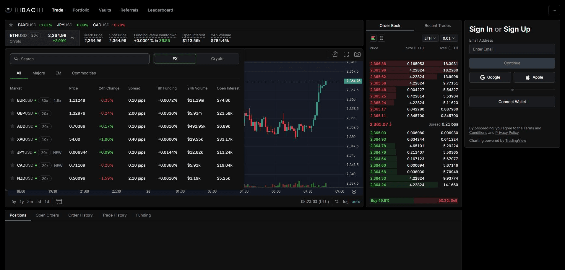Image resolution: width=565 pixels, height=270 pixels.
Task: Click the Connect Wallet button
Action: point(512,102)
